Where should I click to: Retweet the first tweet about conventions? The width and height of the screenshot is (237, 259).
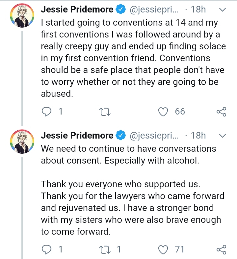click(x=105, y=112)
